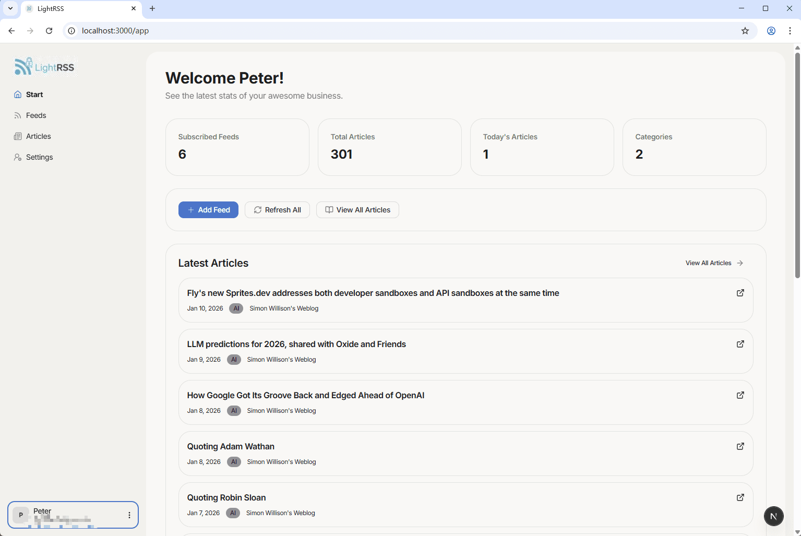Open Fly's Sprites.dev article via external link icon
This screenshot has width=801, height=536.
pyautogui.click(x=740, y=293)
